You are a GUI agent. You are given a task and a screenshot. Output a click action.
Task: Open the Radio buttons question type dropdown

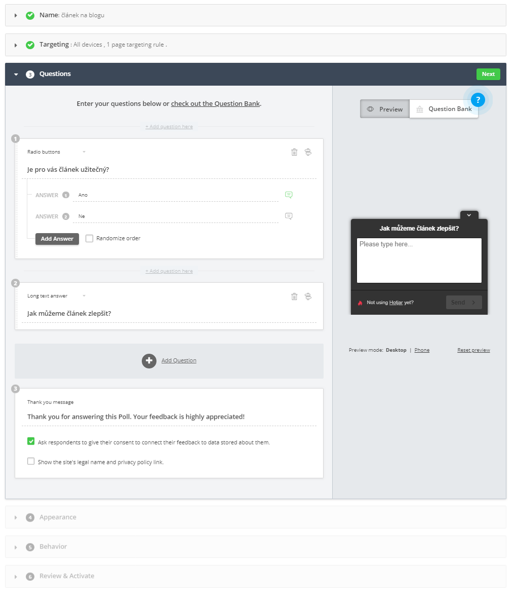pyautogui.click(x=56, y=152)
